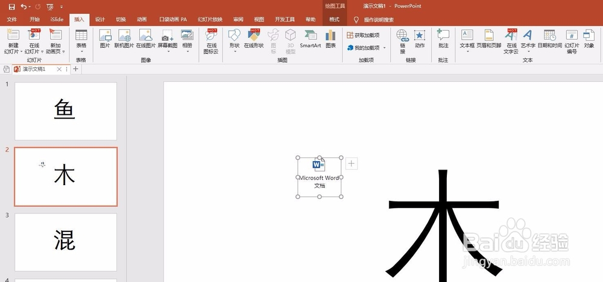Viewport: 603px width, 282px height.
Task: Click the 在线幻灯片 icon
Action: point(34,35)
